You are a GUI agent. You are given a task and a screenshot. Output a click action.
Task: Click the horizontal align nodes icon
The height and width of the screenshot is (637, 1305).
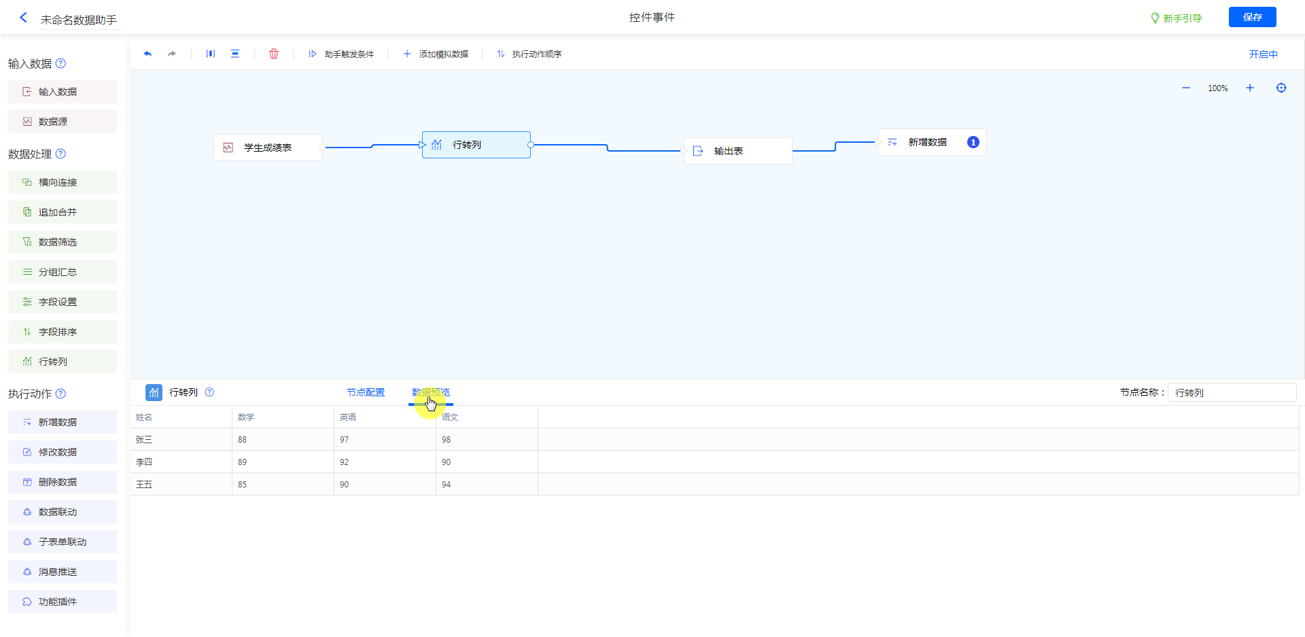[211, 54]
